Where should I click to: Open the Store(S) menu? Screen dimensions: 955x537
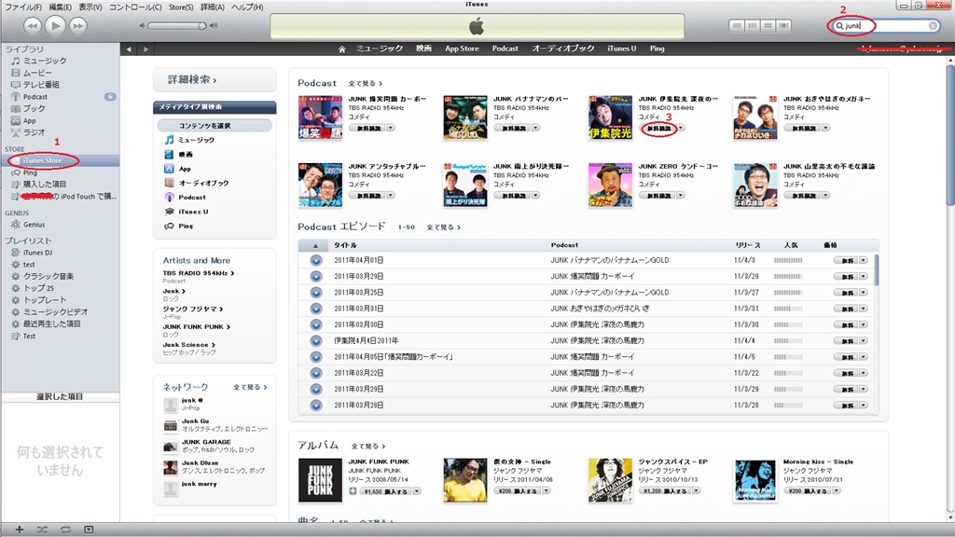pyautogui.click(x=181, y=7)
